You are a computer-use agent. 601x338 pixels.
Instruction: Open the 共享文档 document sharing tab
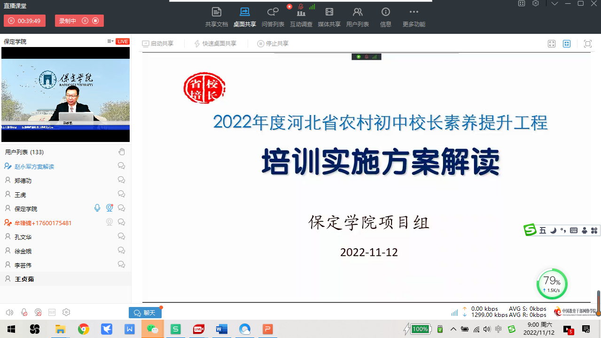coord(216,17)
